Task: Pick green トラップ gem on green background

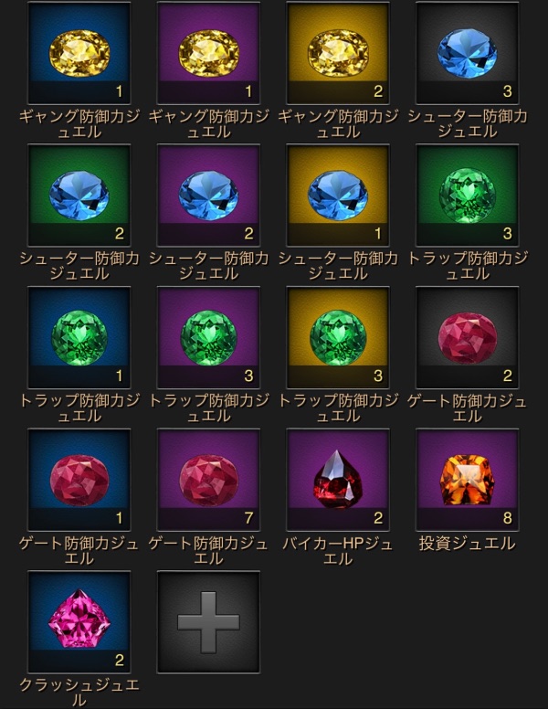Action: pyautogui.click(x=467, y=196)
